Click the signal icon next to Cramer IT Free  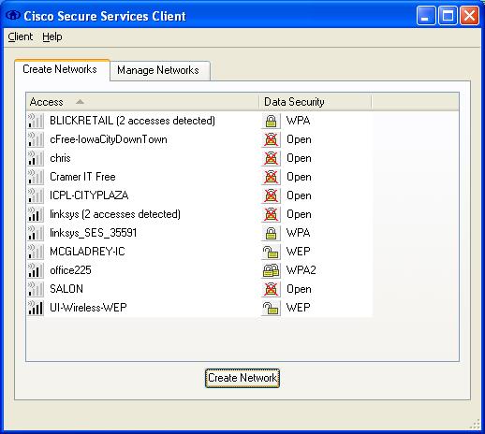point(36,177)
